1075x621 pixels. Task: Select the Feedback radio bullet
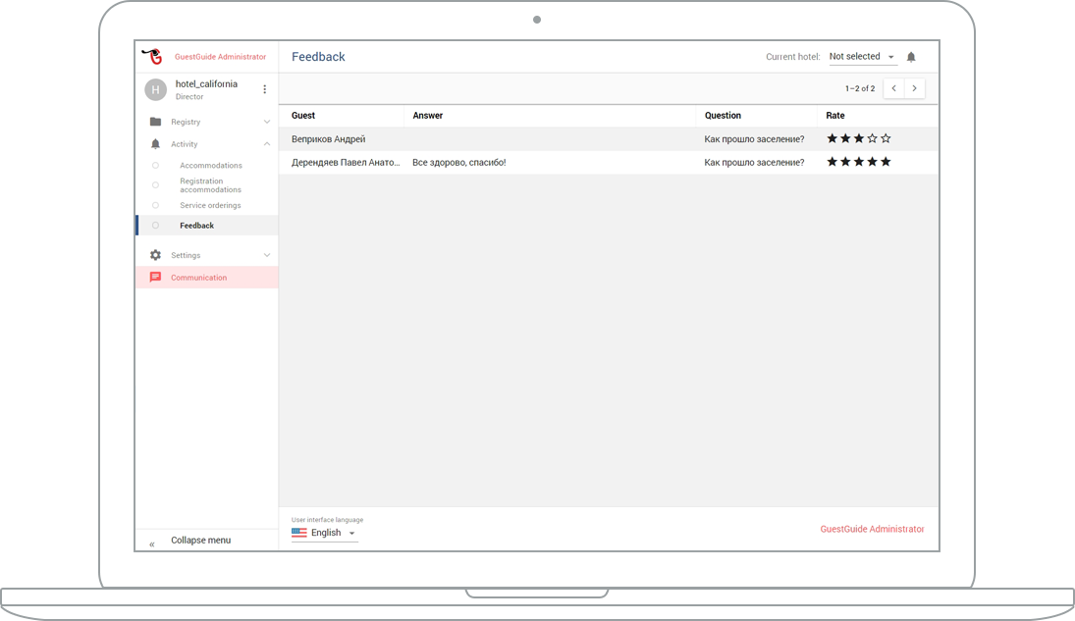pyautogui.click(x=156, y=226)
